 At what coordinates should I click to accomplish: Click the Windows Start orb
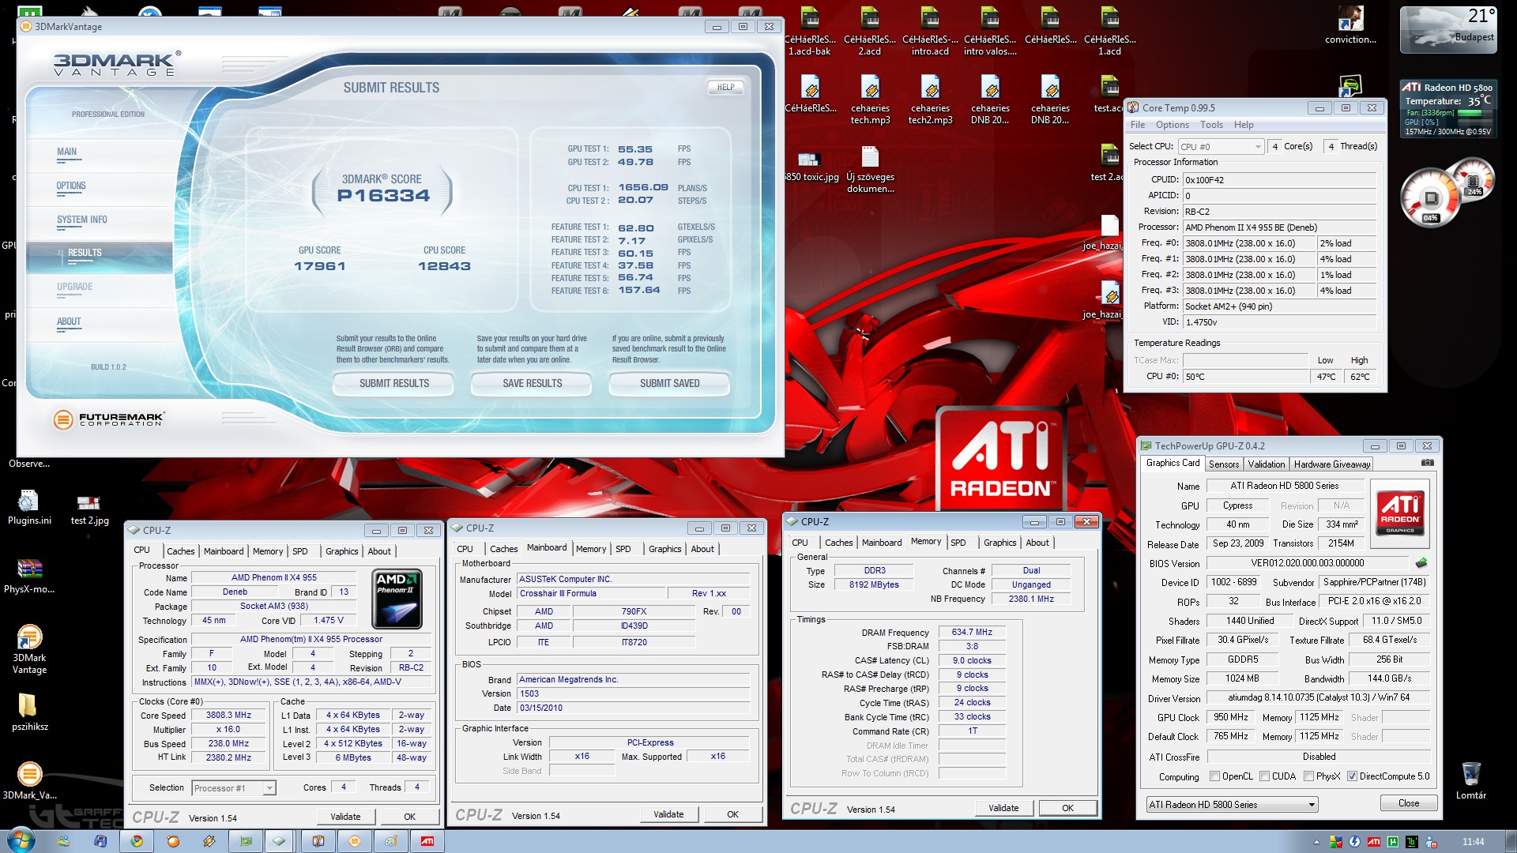[x=21, y=840]
